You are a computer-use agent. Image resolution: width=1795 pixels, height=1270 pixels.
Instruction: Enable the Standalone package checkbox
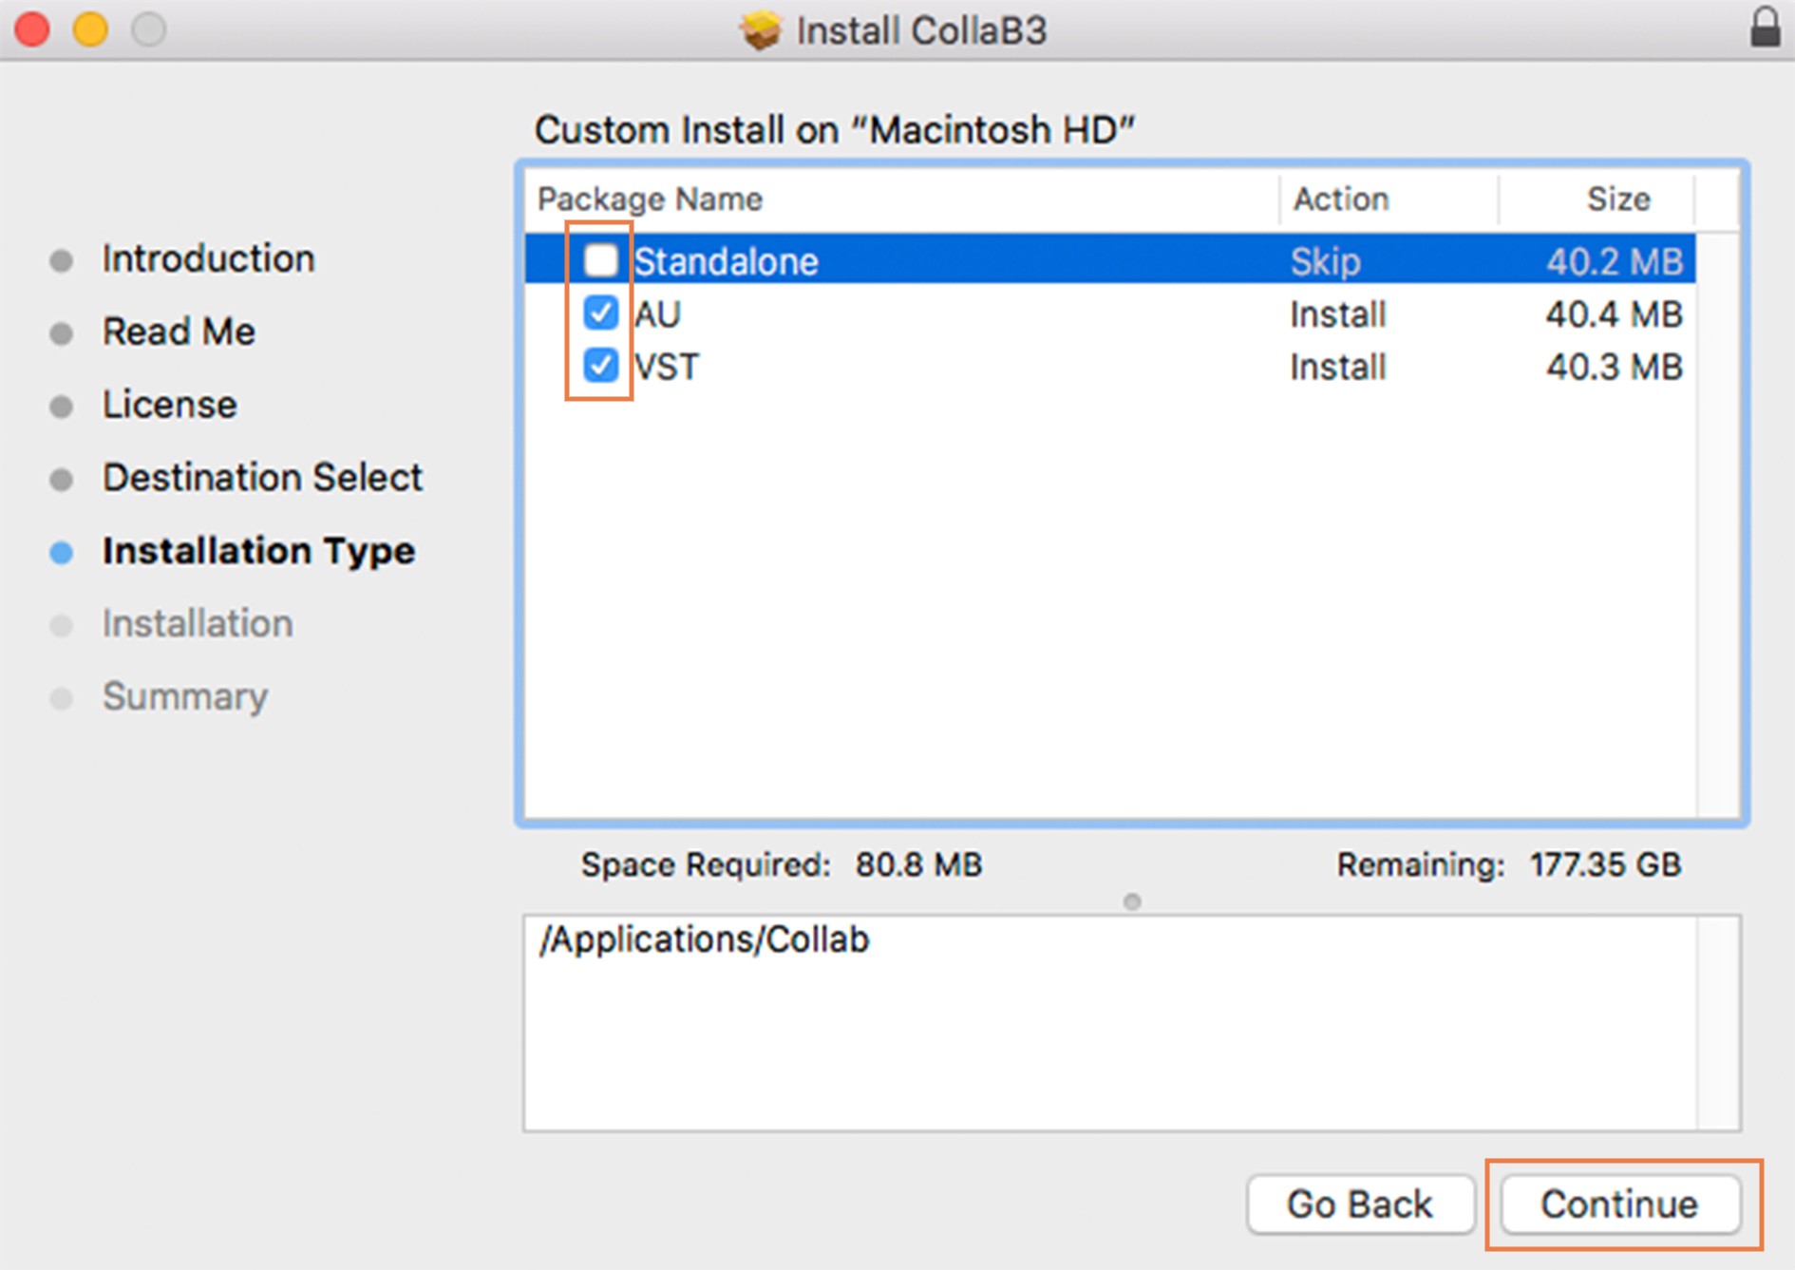600,260
